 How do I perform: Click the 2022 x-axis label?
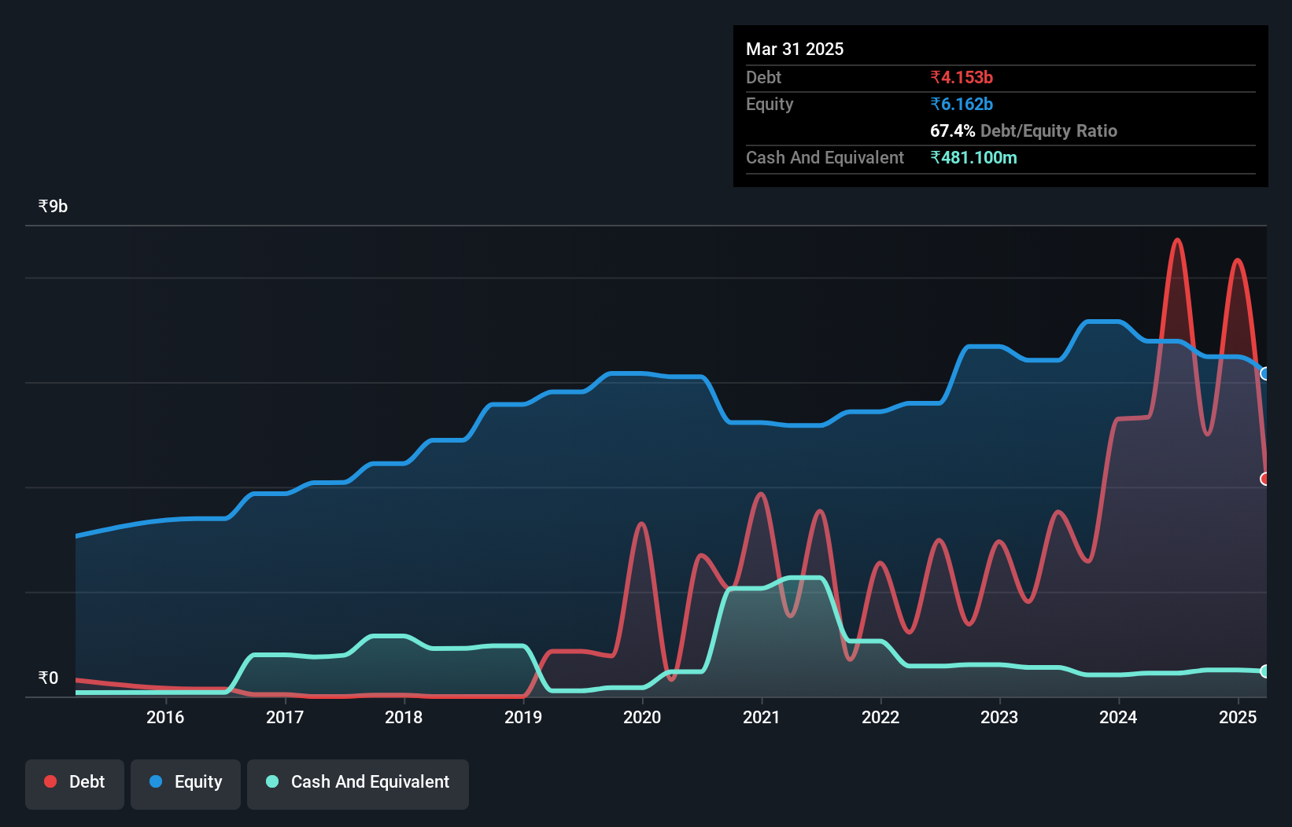click(880, 717)
